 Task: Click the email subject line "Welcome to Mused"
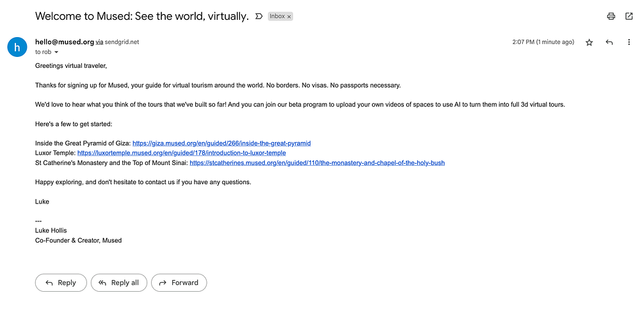pos(141,17)
